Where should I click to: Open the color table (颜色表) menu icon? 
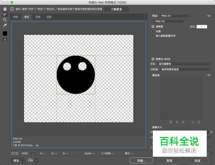click(x=209, y=76)
